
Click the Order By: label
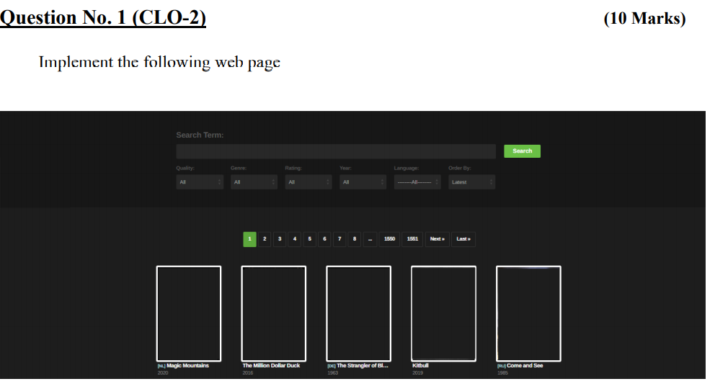pyautogui.click(x=460, y=169)
